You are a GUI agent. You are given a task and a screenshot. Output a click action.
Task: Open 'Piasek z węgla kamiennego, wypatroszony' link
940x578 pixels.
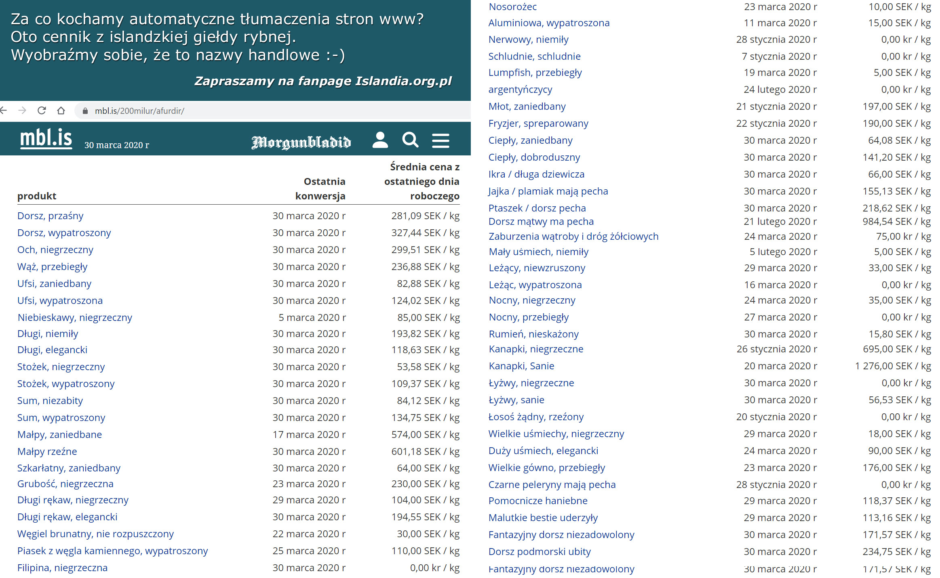112,551
